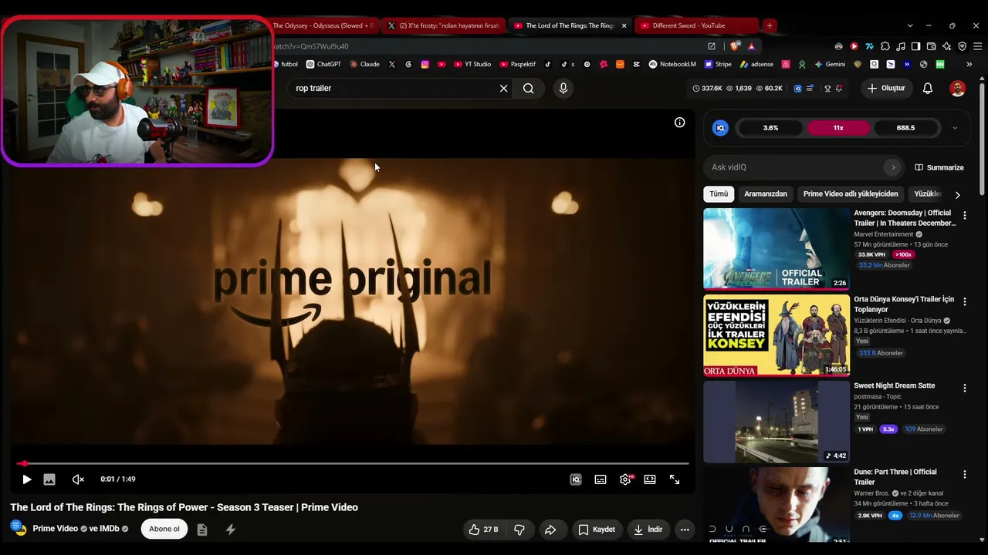988x555 pixels.
Task: Save video with the Kaydet button
Action: 597,530
